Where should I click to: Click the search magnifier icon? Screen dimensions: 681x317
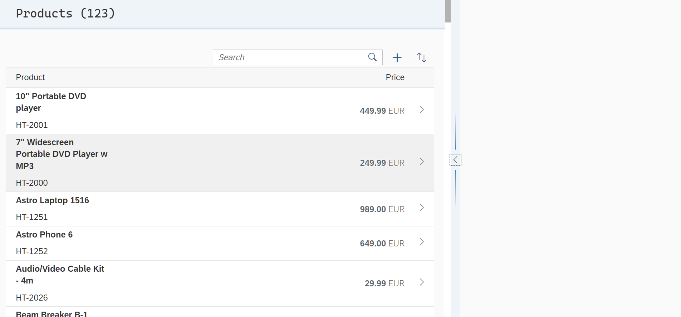(x=372, y=57)
